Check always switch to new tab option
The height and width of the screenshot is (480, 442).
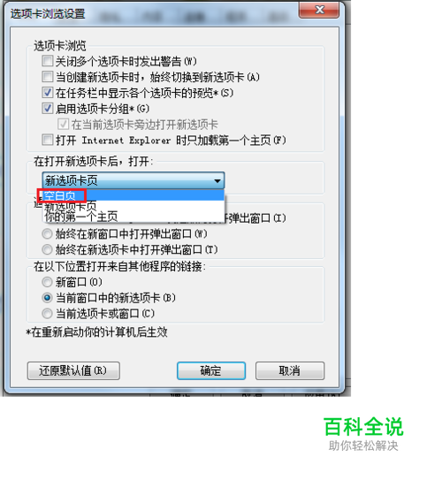pyautogui.click(x=48, y=77)
